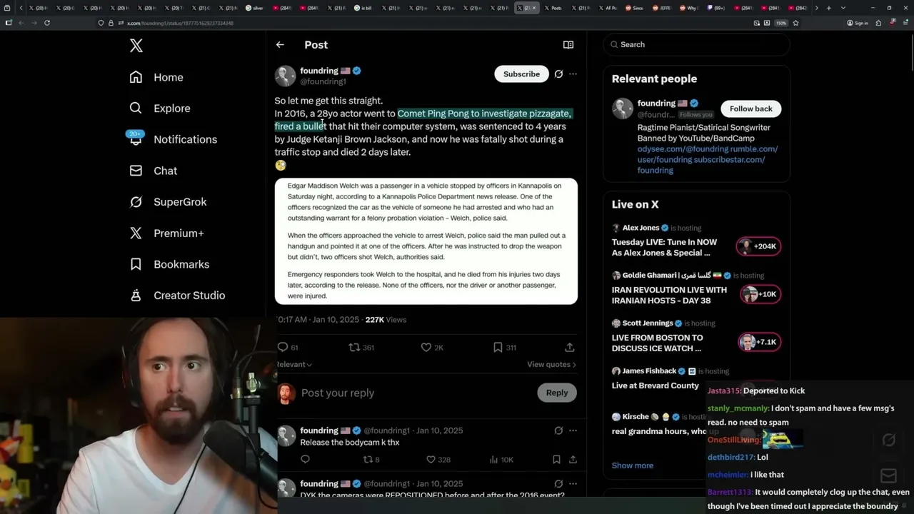Switch to the 'Since' browser tab
Viewport: 914px width, 514px height.
pyautogui.click(x=636, y=8)
